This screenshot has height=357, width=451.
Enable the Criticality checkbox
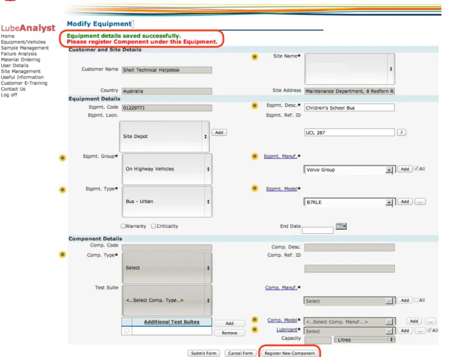[153, 226]
